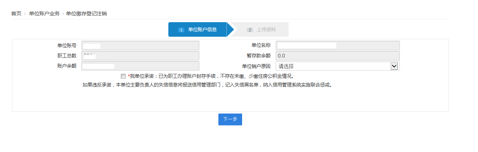
Task: Click the 我单位承诺 statement text
Action: (x=211, y=76)
